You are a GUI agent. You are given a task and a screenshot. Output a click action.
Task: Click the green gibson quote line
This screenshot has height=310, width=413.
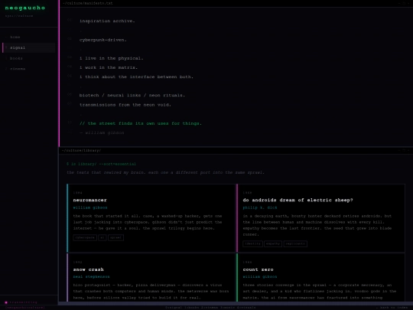point(141,123)
